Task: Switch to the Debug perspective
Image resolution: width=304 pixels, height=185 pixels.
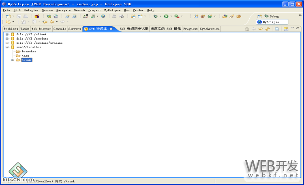Action: [x=272, y=16]
